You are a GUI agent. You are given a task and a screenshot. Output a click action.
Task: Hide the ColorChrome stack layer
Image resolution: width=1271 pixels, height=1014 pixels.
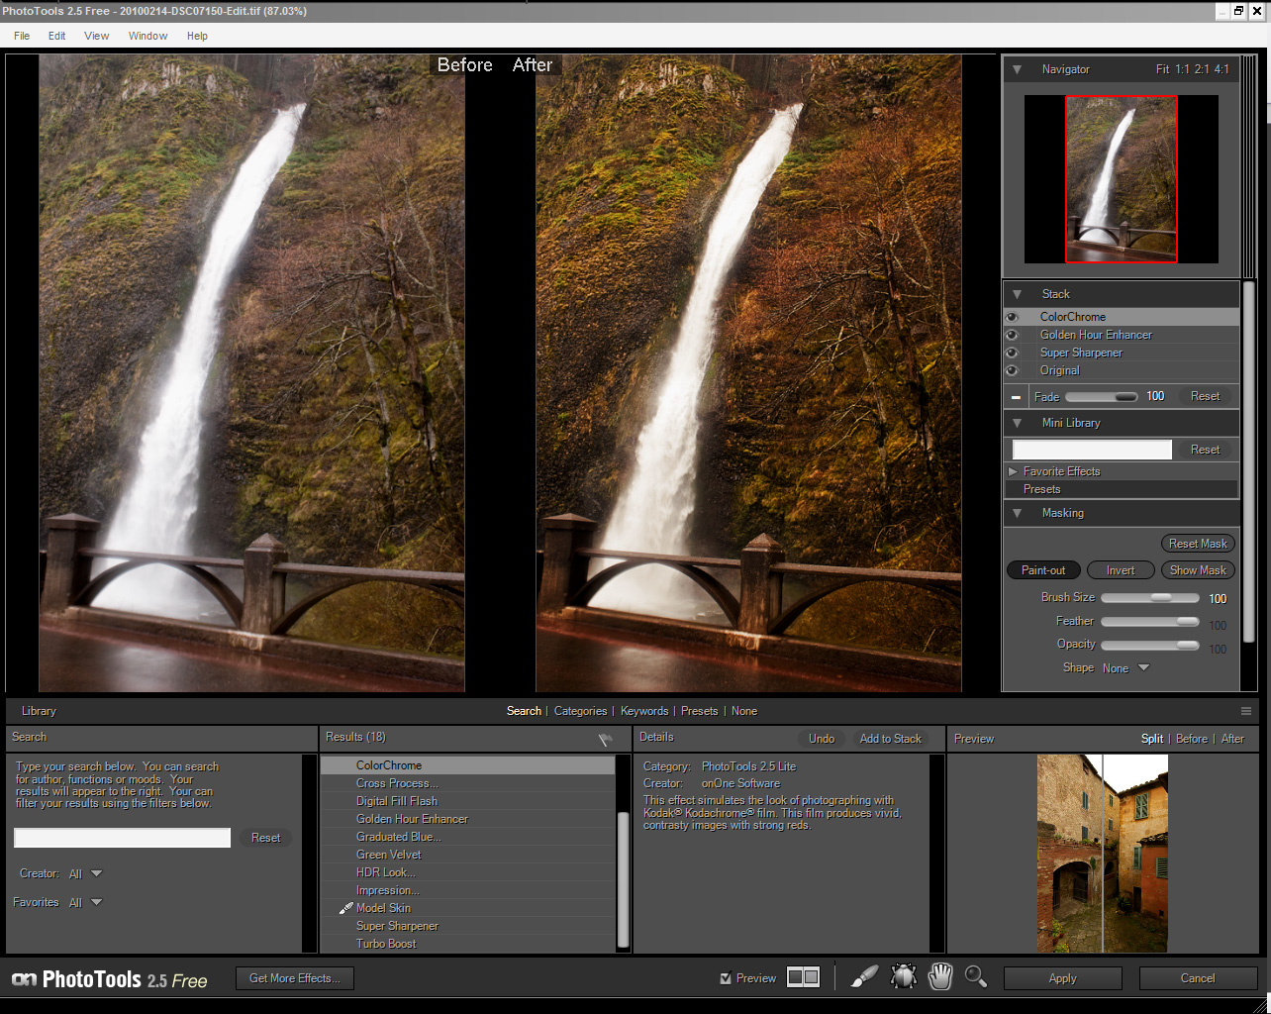click(1012, 317)
